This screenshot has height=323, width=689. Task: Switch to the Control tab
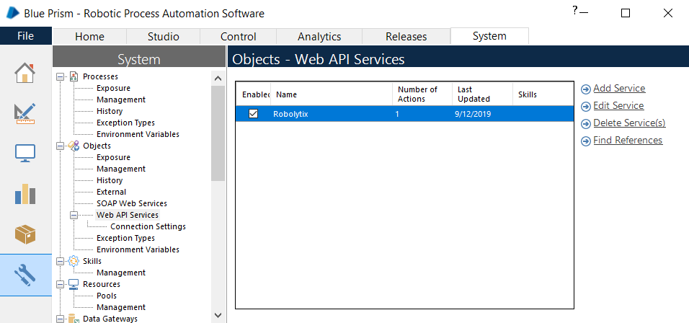click(238, 37)
